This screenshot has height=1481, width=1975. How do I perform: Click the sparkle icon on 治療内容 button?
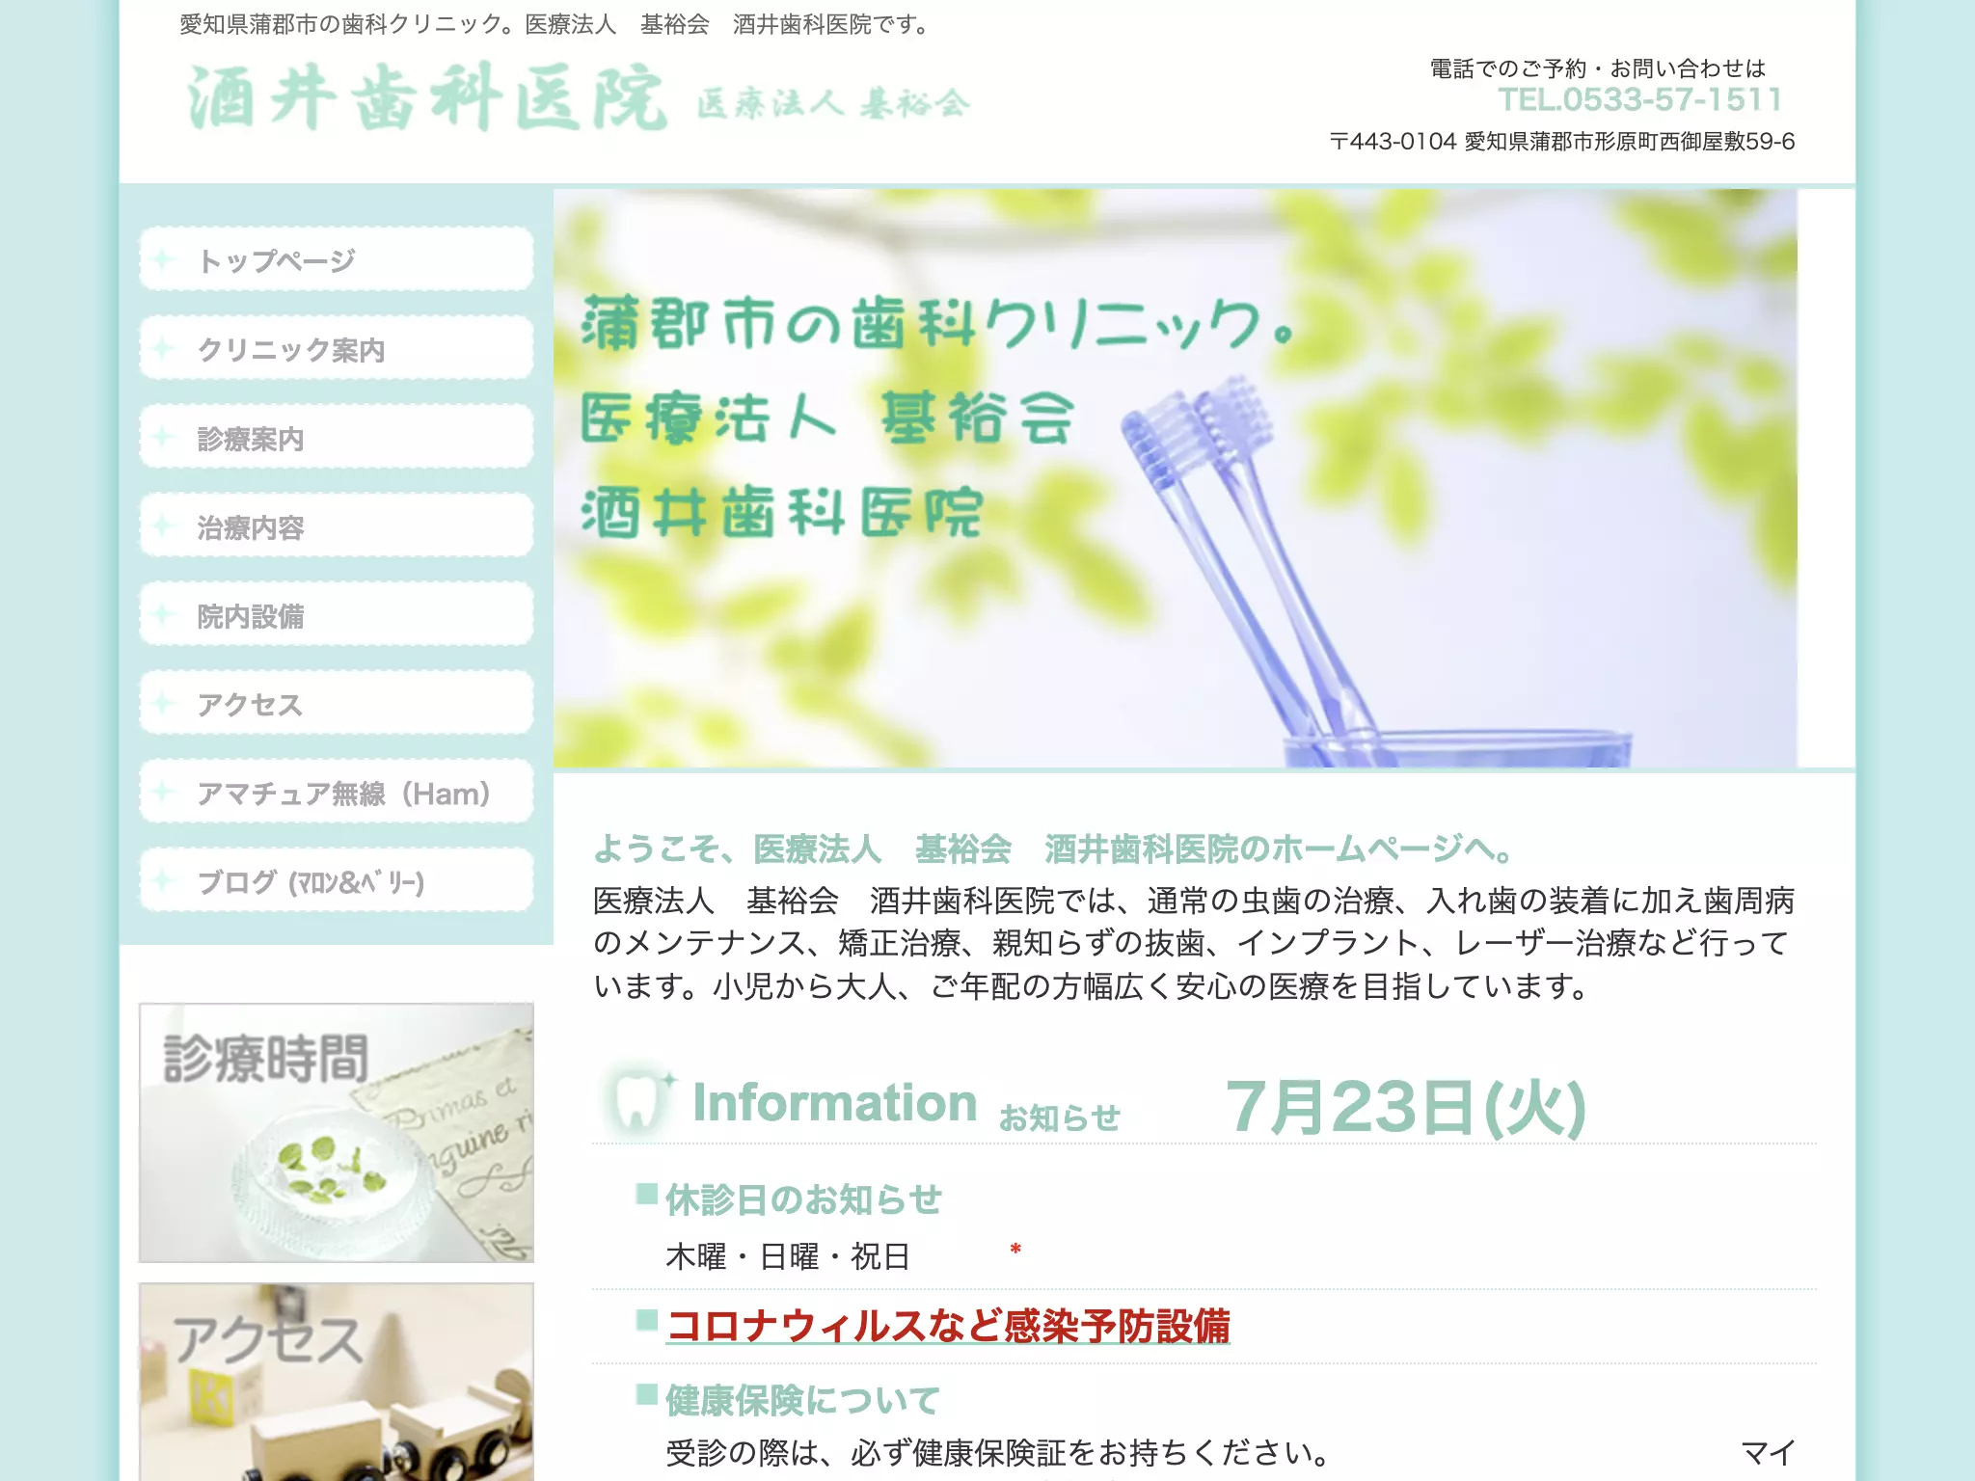pos(163,525)
